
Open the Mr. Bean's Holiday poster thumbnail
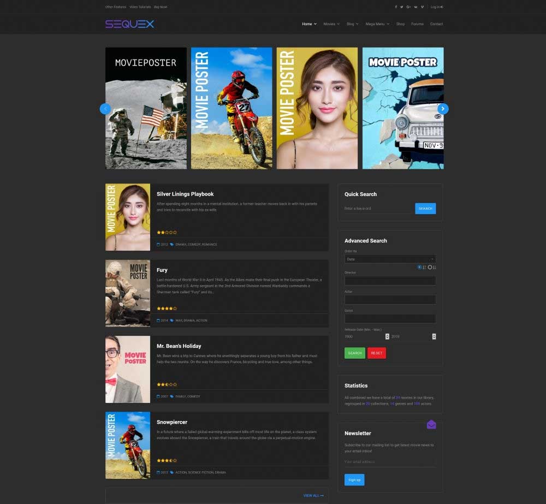[128, 369]
